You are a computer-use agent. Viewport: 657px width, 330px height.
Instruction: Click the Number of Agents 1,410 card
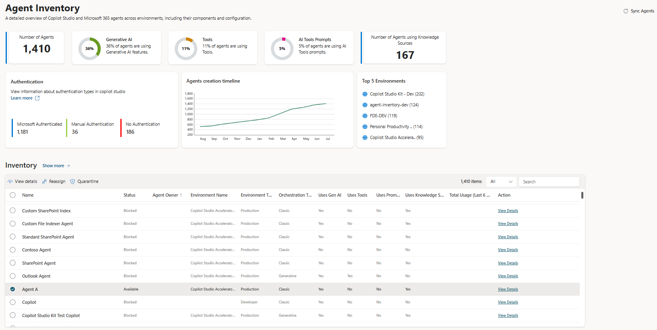(x=35, y=48)
